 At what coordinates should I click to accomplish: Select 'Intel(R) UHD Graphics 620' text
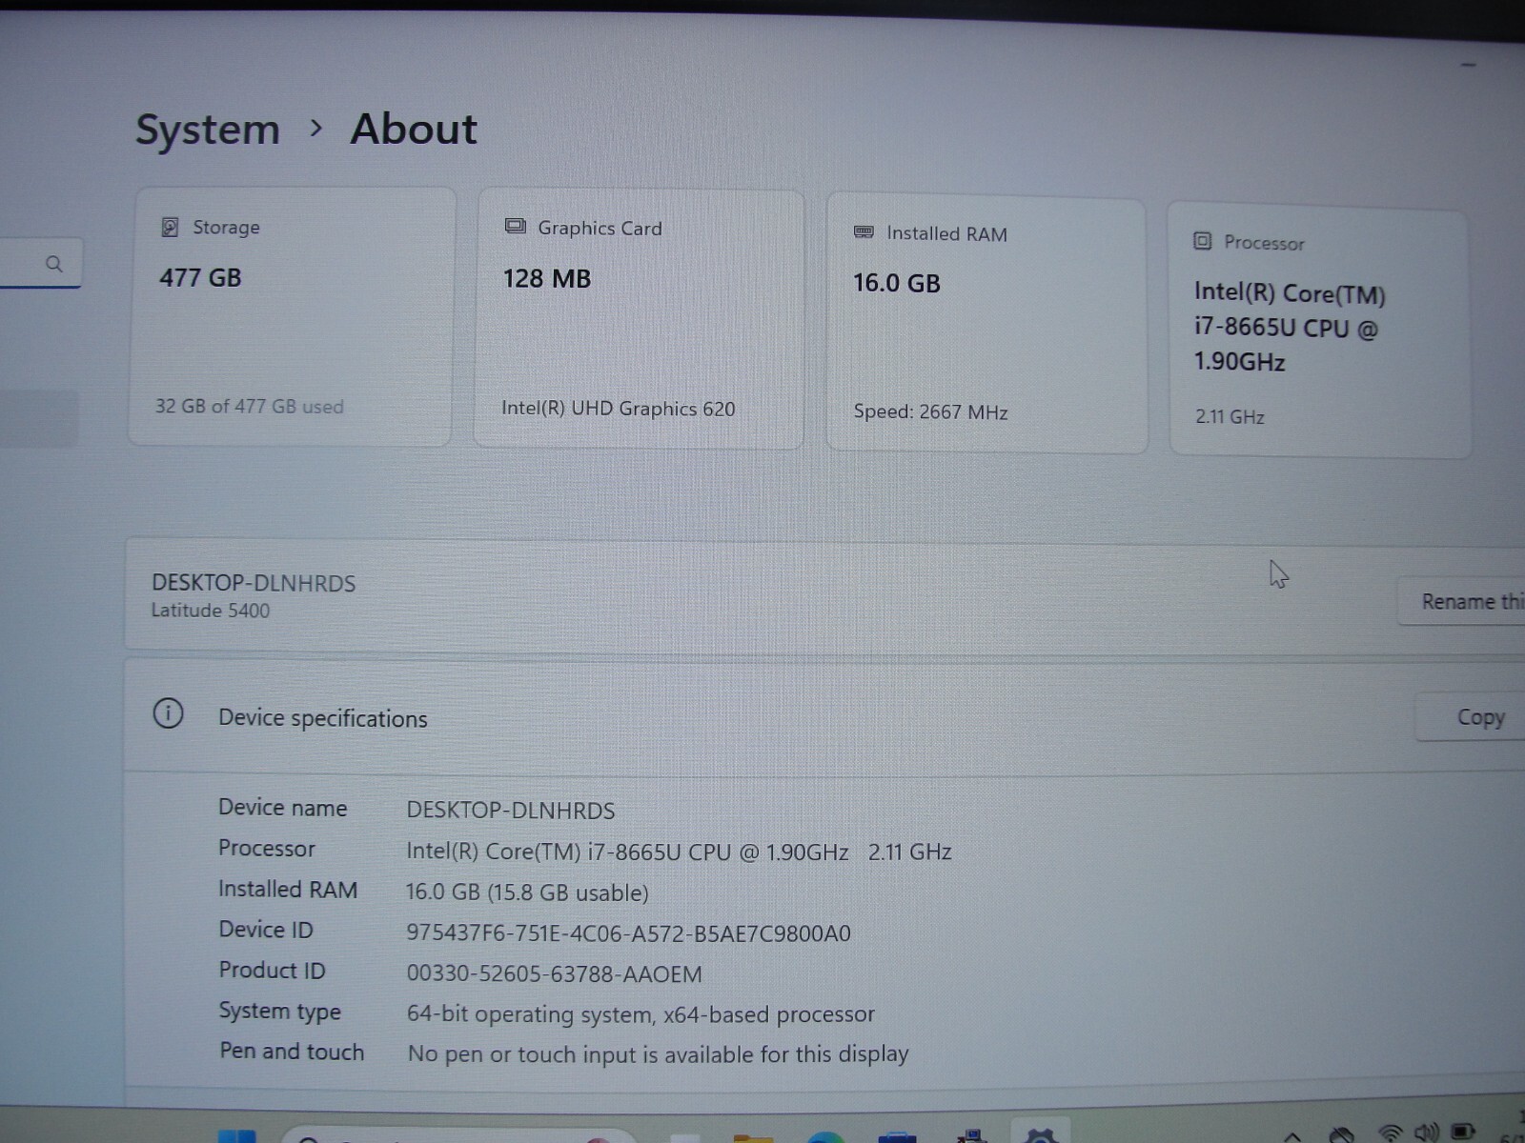coord(619,409)
